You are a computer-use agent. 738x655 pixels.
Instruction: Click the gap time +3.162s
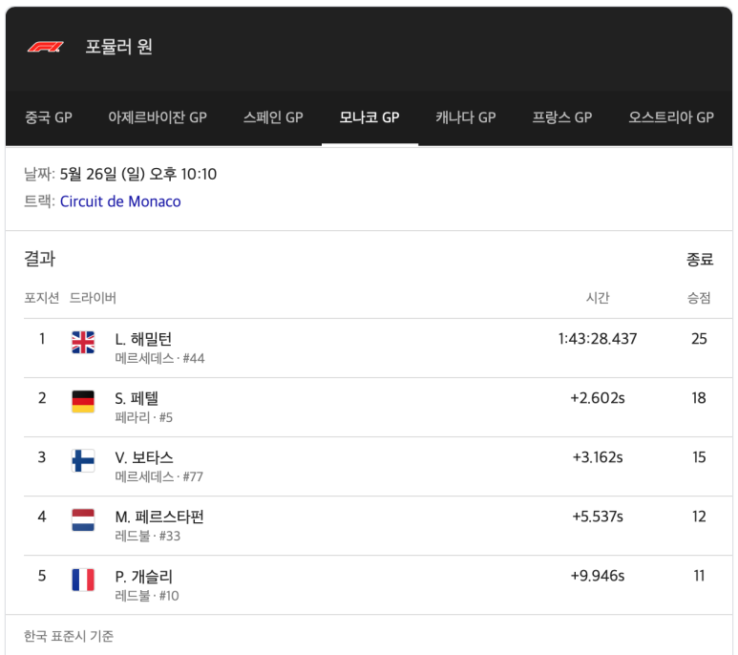click(598, 457)
